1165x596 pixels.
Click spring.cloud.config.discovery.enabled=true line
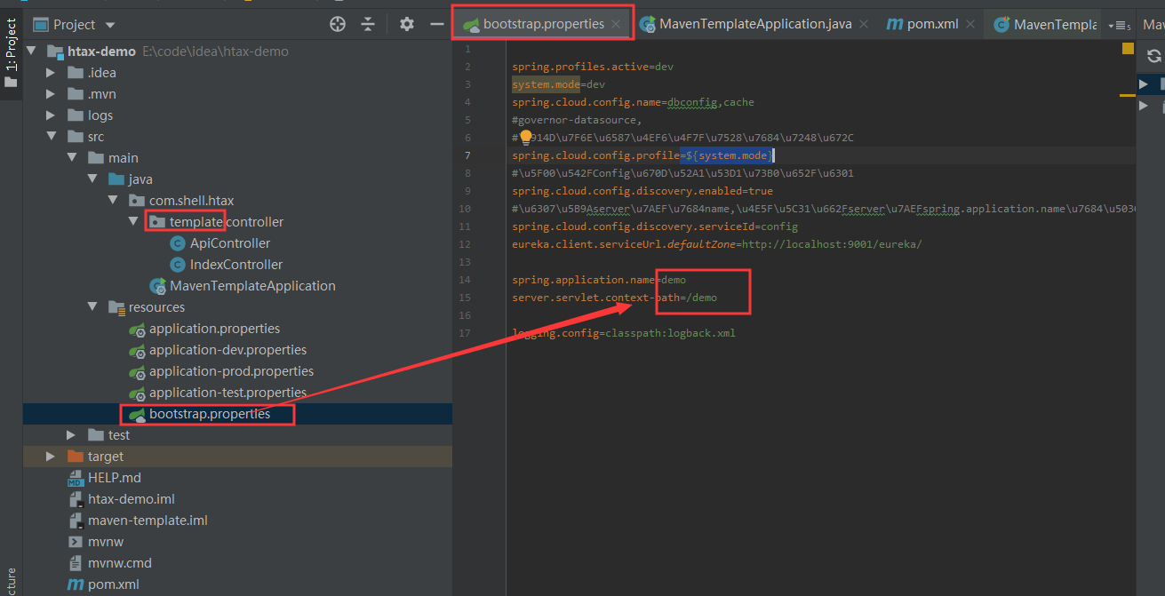642,191
